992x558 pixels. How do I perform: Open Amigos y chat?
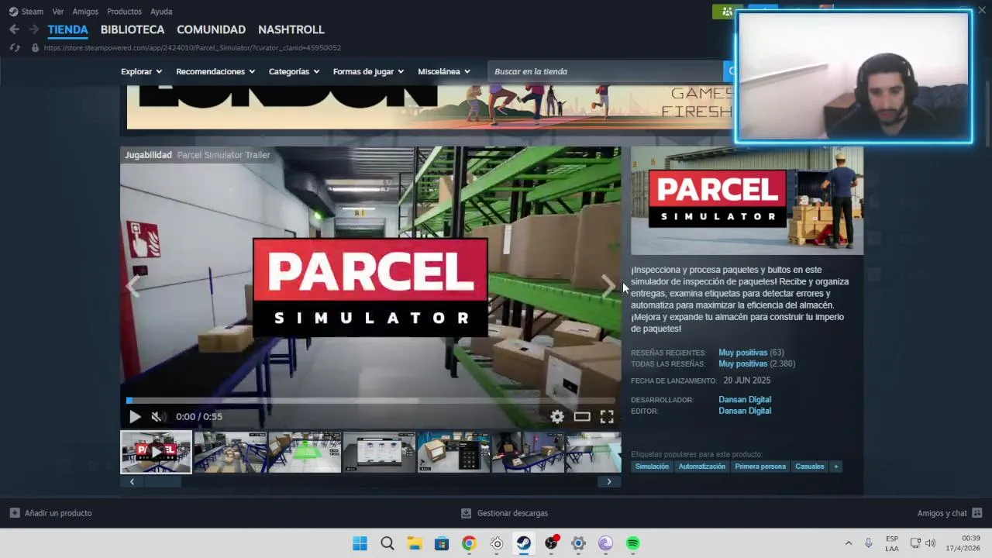tap(949, 513)
